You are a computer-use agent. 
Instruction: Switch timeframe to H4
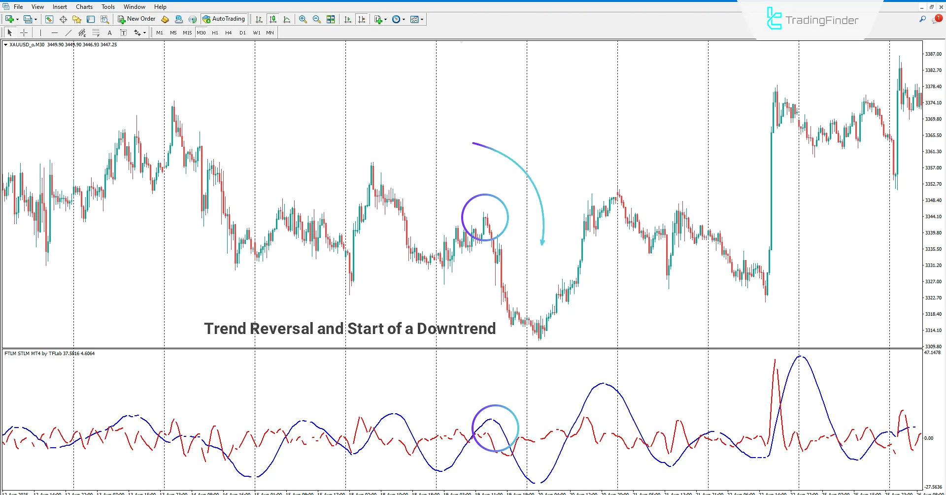coord(228,33)
